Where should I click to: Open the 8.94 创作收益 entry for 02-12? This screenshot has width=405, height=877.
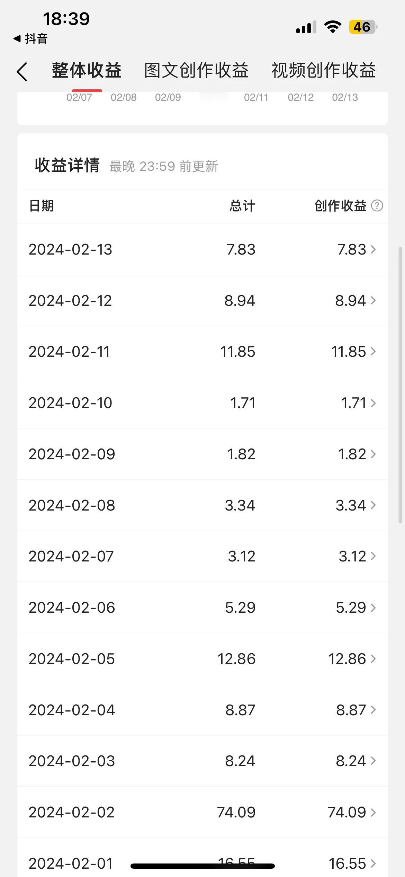point(350,301)
